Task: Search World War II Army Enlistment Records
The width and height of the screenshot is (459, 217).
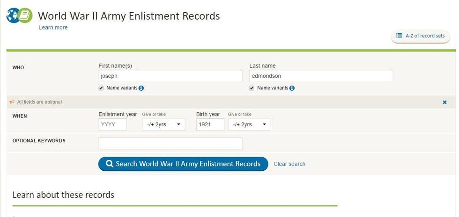Action: (x=183, y=164)
